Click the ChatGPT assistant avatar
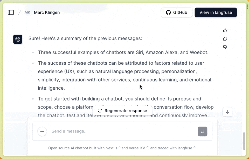This screenshot has width=249, height=159. click(18, 39)
